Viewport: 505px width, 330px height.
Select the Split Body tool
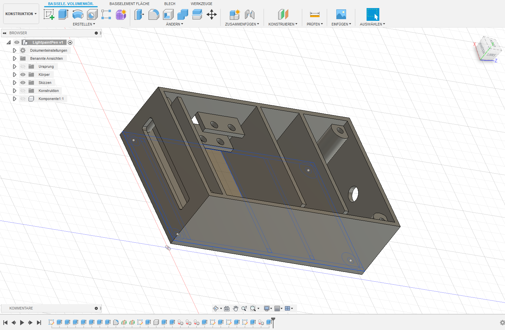[x=197, y=14]
